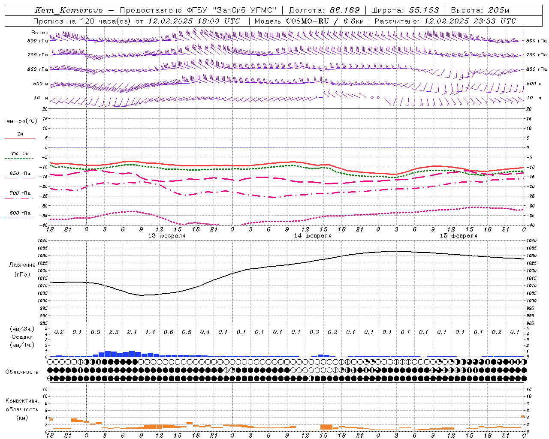Click the 'ЗапСиб УГМС' provider text
Image resolution: width=549 pixels, height=439 pixels.
tap(245, 10)
